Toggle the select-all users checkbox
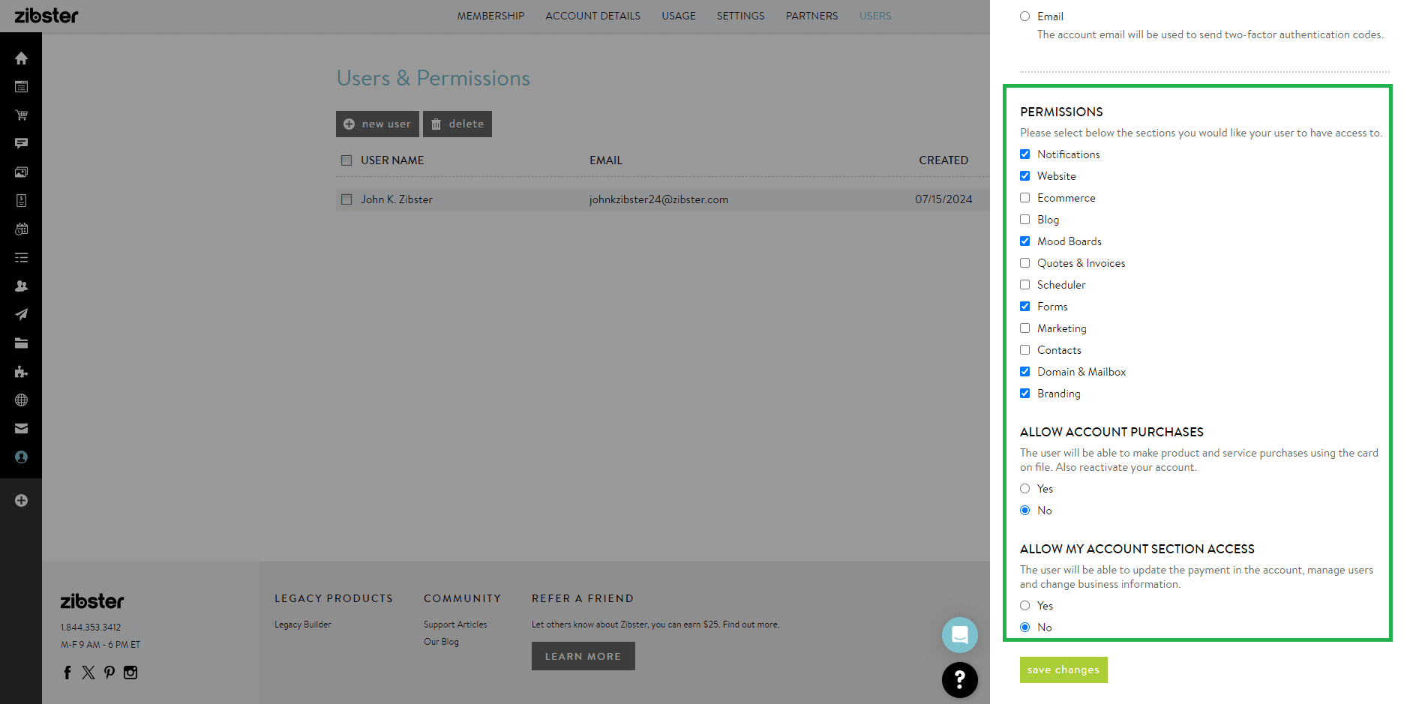Screen dimensions: 1407x704 click(346, 160)
